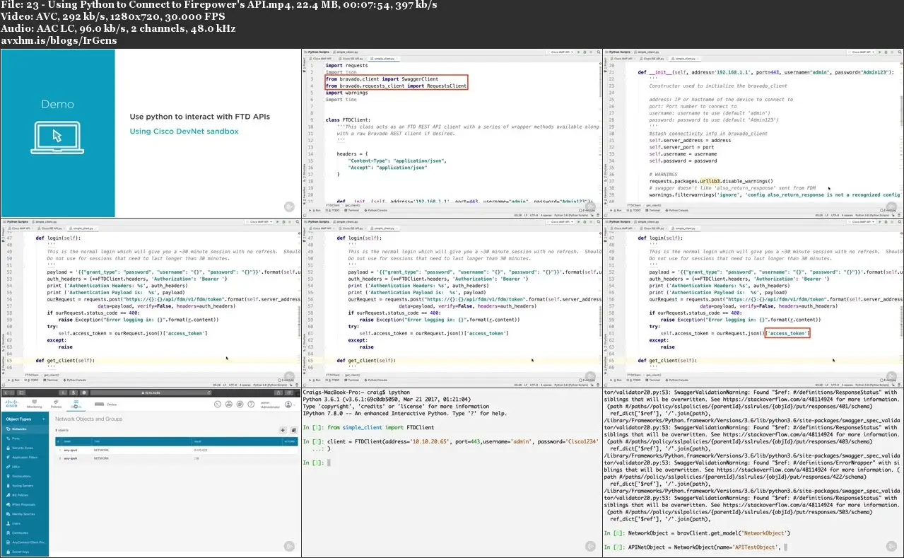Click 'Using Cisco DevNet sandbox' text on Demo slide
Viewport: 904px width, 558px height.
184,132
